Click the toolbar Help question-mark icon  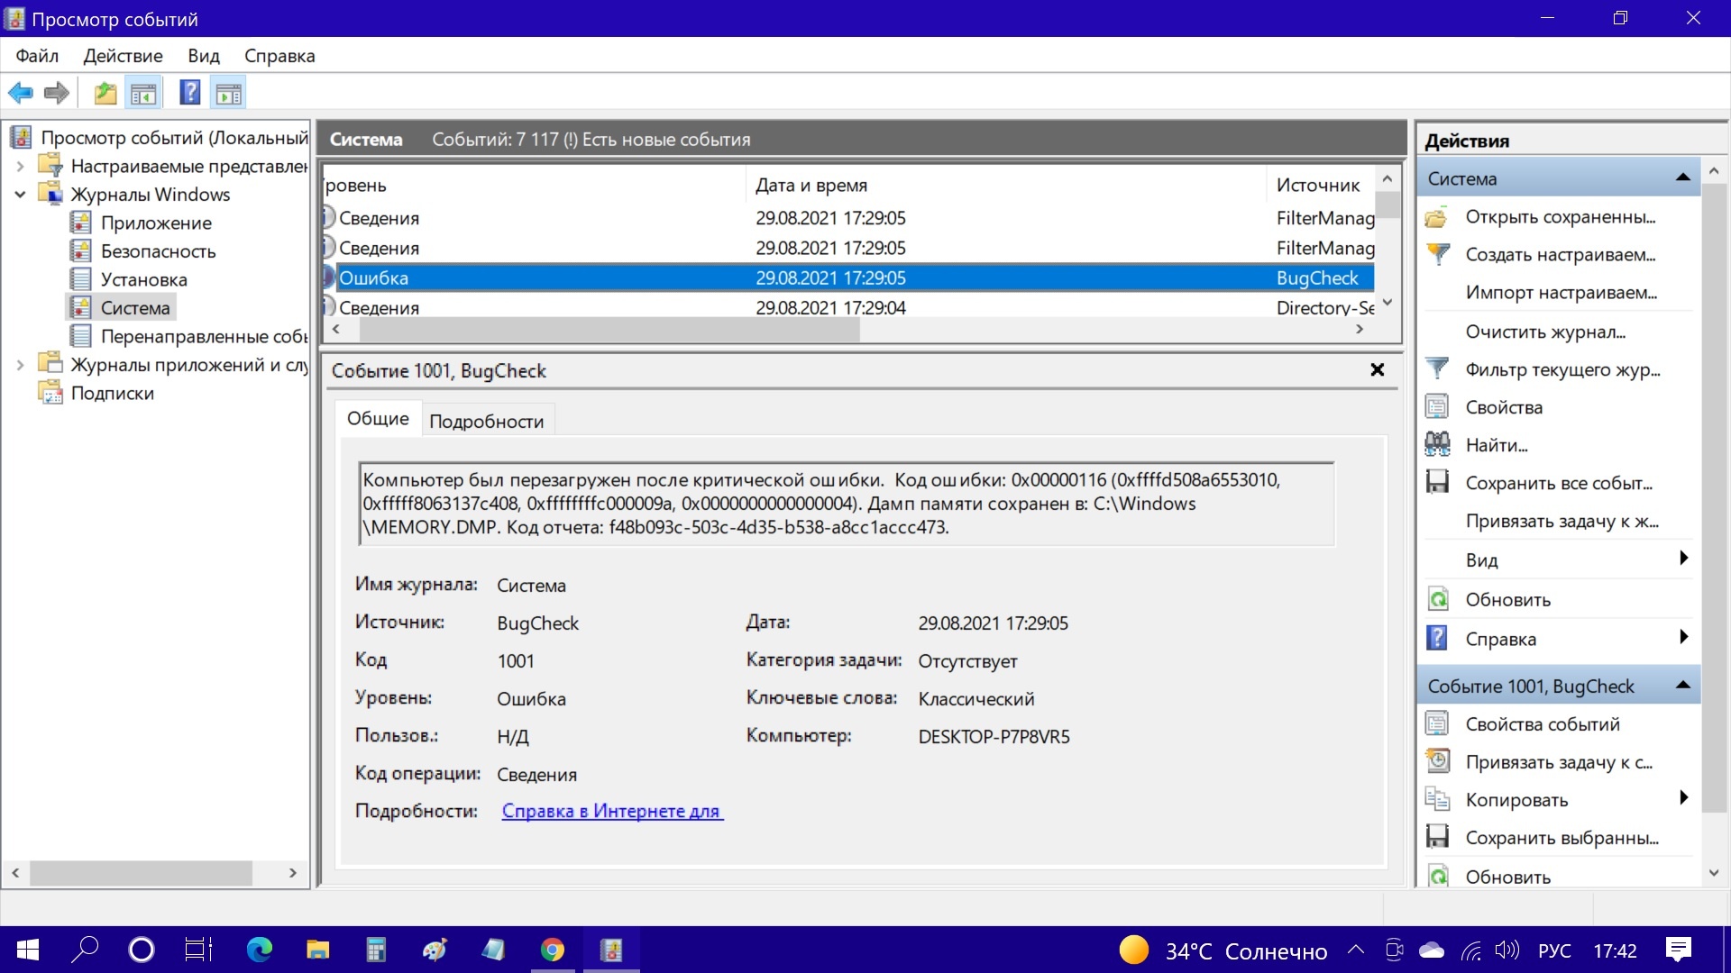(x=189, y=93)
